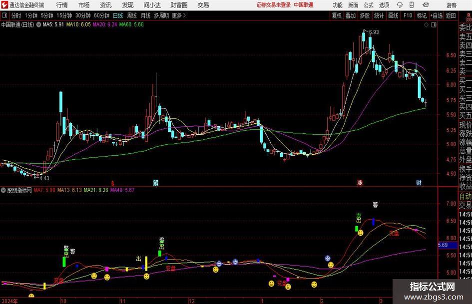Click the 解 marker on date axis
Image resolution: width=472 pixels, height=304 pixels.
[x=156, y=183]
